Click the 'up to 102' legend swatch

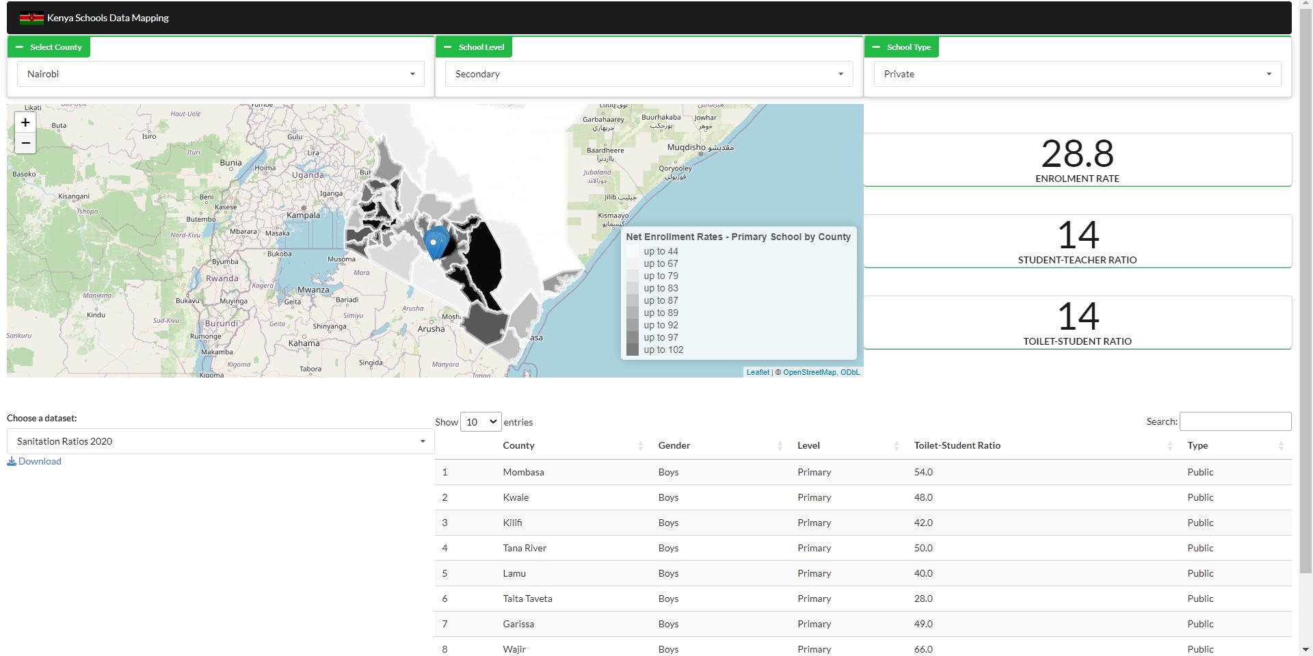[x=633, y=350]
